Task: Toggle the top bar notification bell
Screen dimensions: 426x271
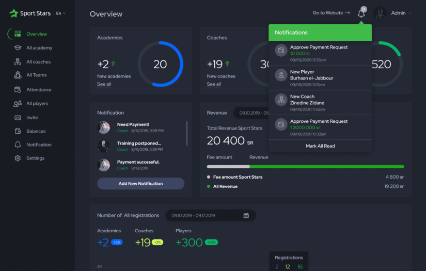Action: pyautogui.click(x=361, y=13)
